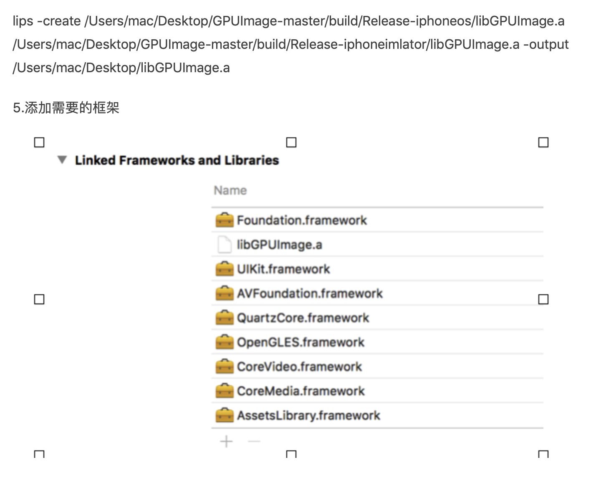The width and height of the screenshot is (596, 480).
Task: Click the AVFoundation.framework toolbox icon
Action: tap(224, 293)
